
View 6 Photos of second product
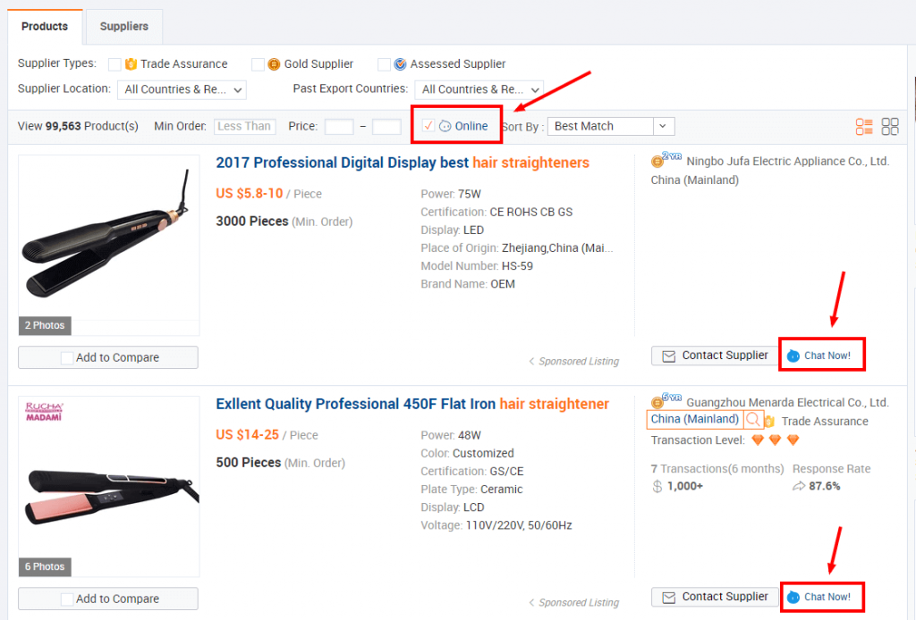point(45,567)
